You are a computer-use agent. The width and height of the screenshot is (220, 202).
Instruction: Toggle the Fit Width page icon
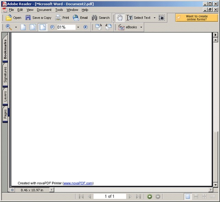43,27
